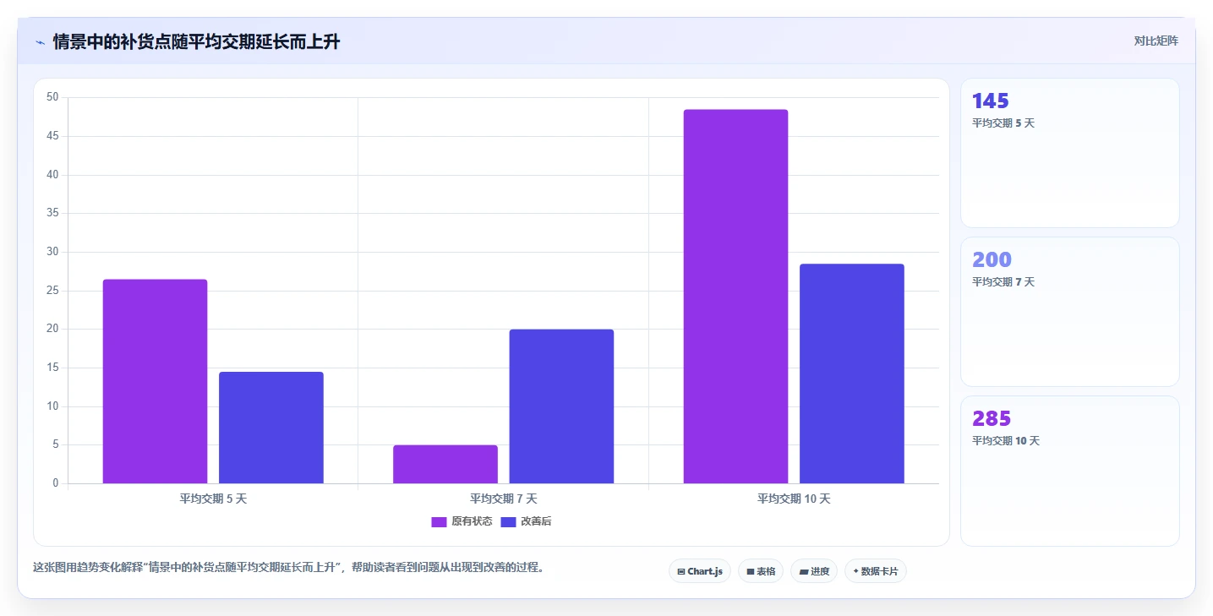The width and height of the screenshot is (1213, 616).
Task: Click the number 145 in the first card
Action: pyautogui.click(x=991, y=101)
